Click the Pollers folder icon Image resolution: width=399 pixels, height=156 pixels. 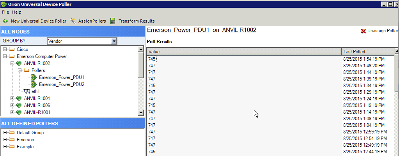[x=27, y=70]
